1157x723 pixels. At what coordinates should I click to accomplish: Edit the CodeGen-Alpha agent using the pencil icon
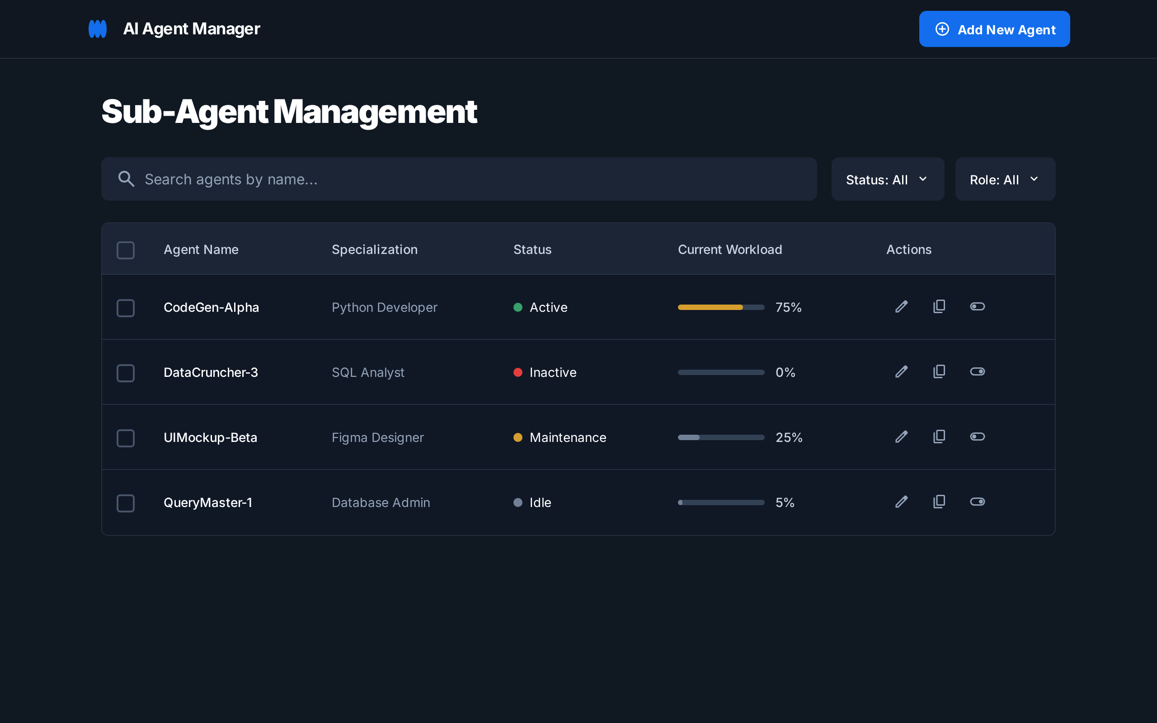901,306
